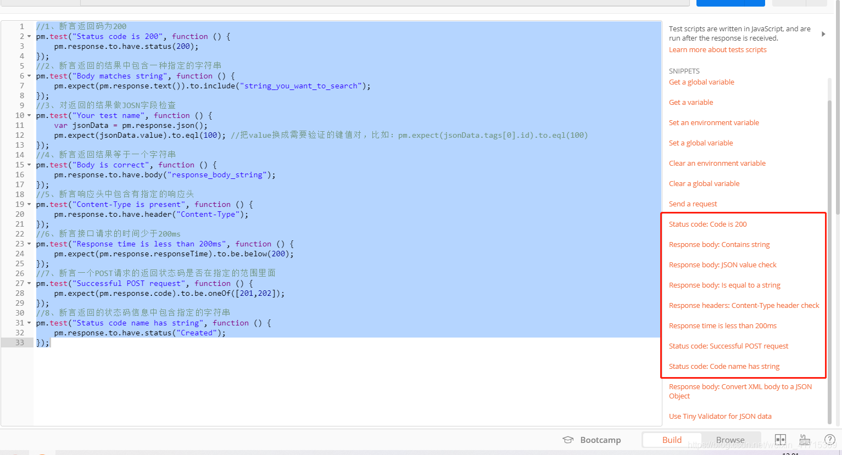The image size is (842, 455).
Task: Insert Response body: JSON value check snippet
Action: [x=723, y=265]
